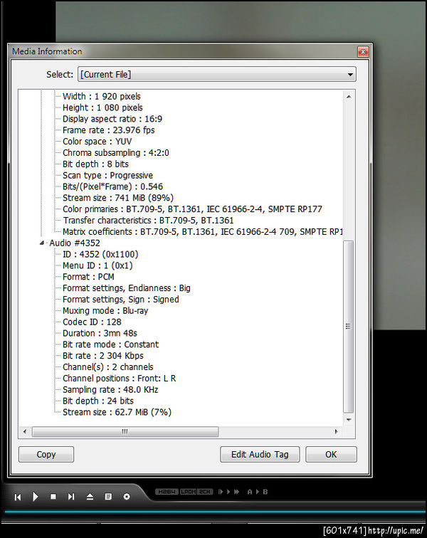The width and height of the screenshot is (427, 538).
Task: Click the vertical scrollbar up arrow
Action: coord(349,97)
